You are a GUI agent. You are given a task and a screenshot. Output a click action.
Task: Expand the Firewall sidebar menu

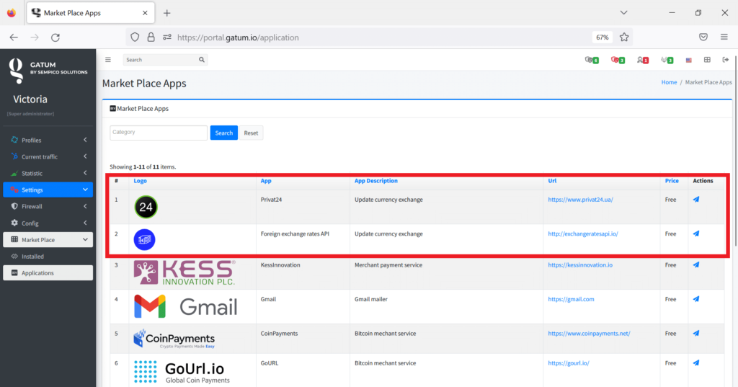(48, 206)
